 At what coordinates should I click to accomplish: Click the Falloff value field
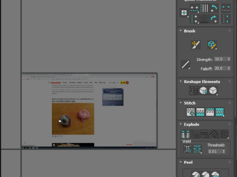[x=220, y=68]
